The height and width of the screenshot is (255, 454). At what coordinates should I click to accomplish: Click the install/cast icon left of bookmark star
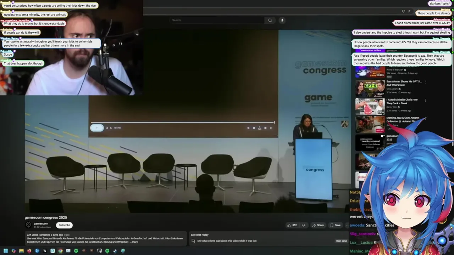click(403, 11)
